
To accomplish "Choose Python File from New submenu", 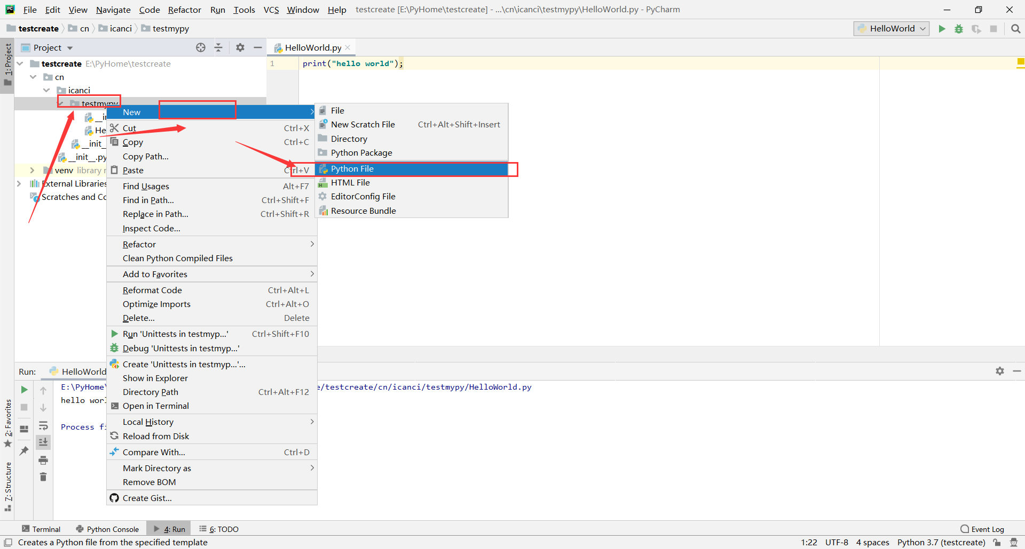I will point(412,168).
